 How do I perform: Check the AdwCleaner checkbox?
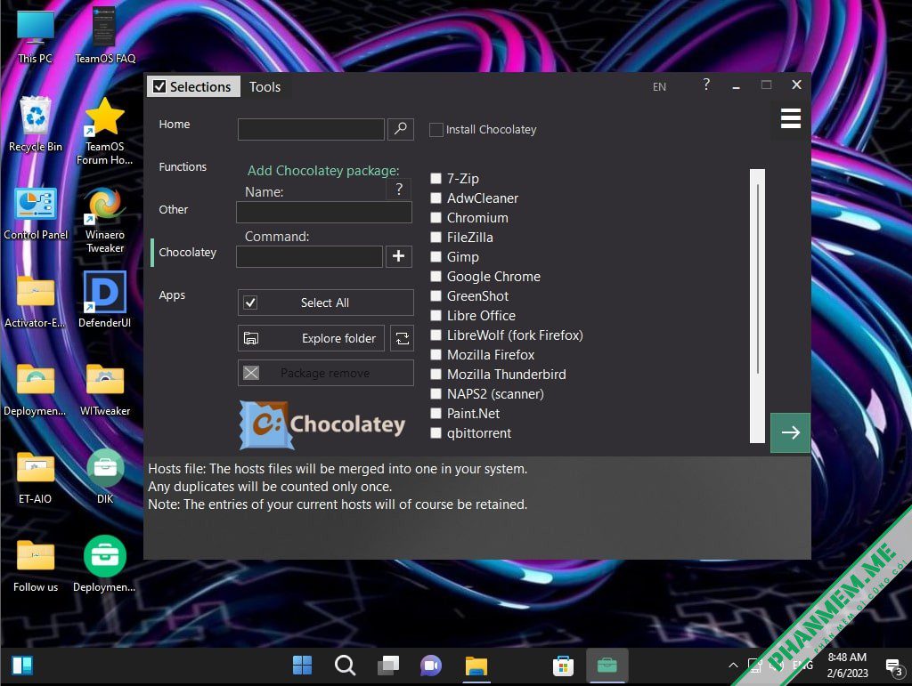[436, 198]
